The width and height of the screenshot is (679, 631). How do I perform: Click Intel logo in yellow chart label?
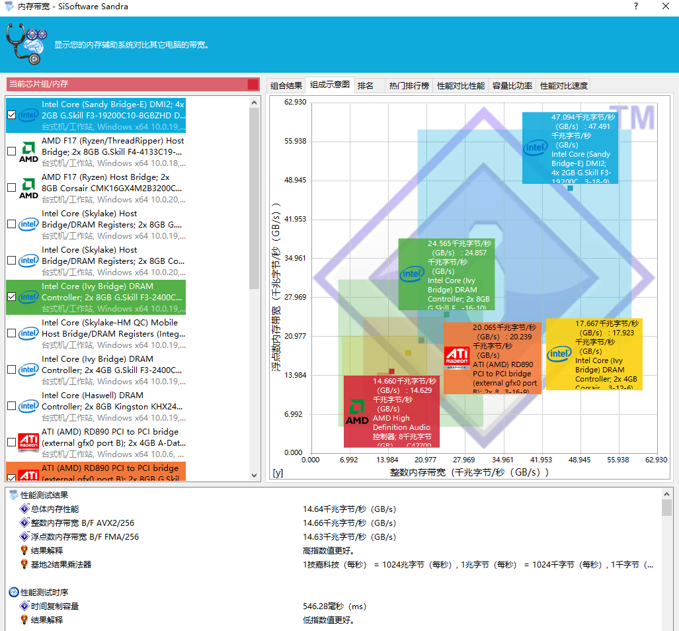click(x=559, y=354)
